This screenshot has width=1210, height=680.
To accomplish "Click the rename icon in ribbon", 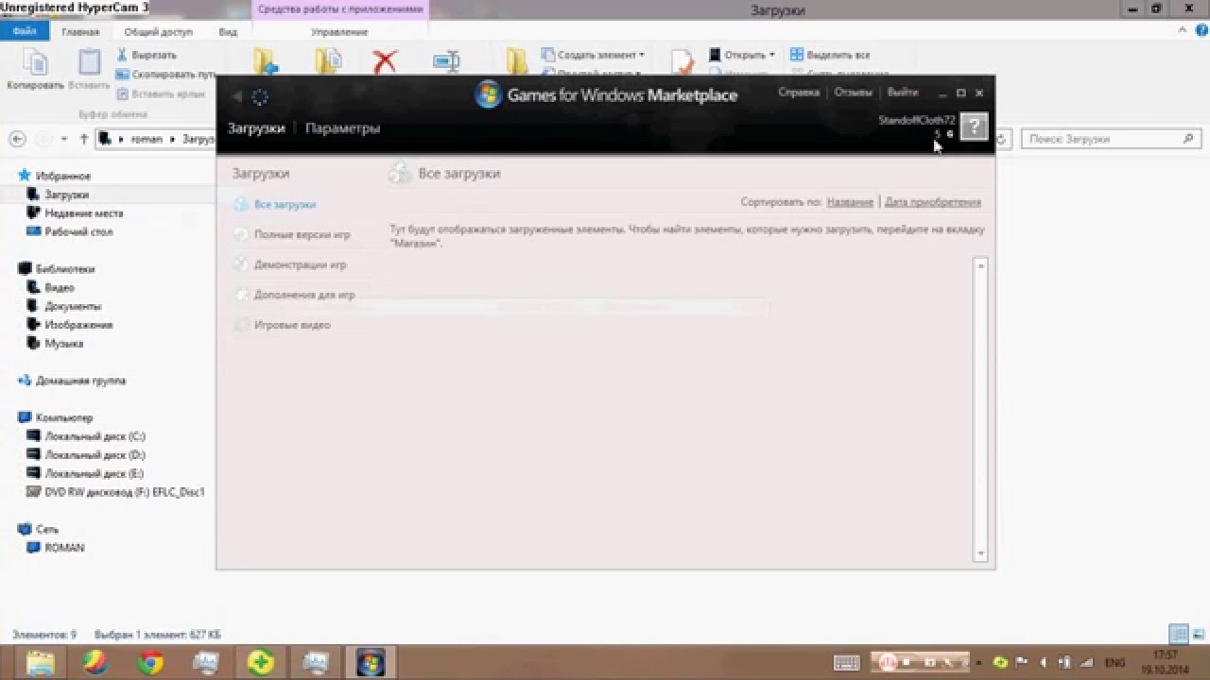I will tap(446, 62).
